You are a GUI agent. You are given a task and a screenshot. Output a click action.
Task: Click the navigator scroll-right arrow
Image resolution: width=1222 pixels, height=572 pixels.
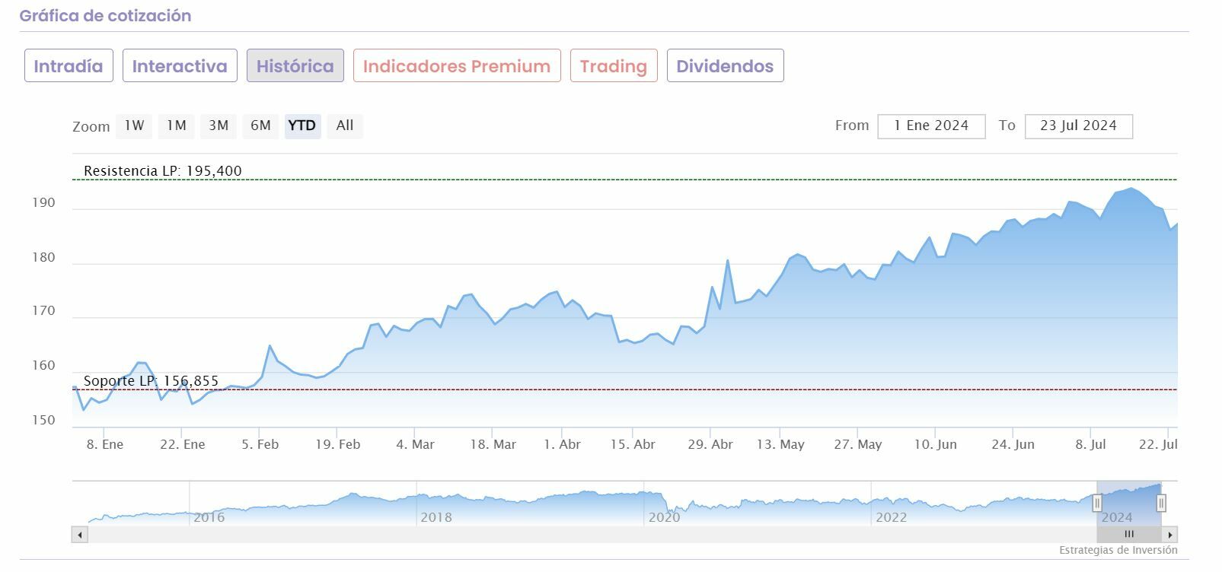point(1170,535)
